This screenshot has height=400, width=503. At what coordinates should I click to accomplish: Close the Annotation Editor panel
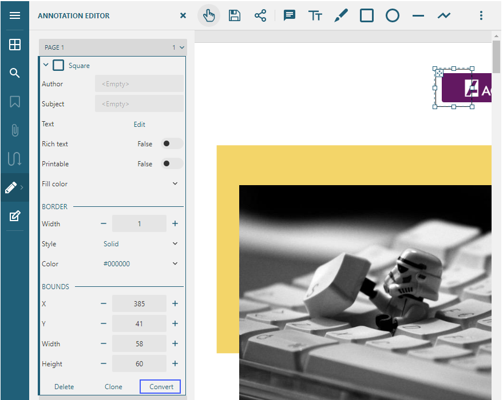coord(183,15)
